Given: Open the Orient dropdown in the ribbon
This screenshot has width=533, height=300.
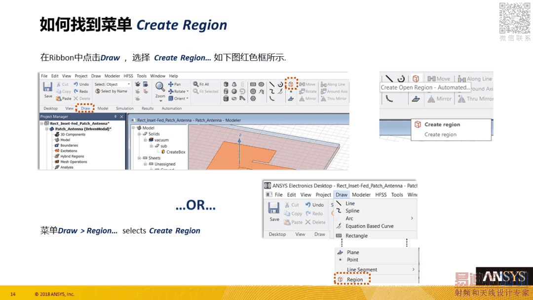Looking at the screenshot, I should tap(178, 99).
